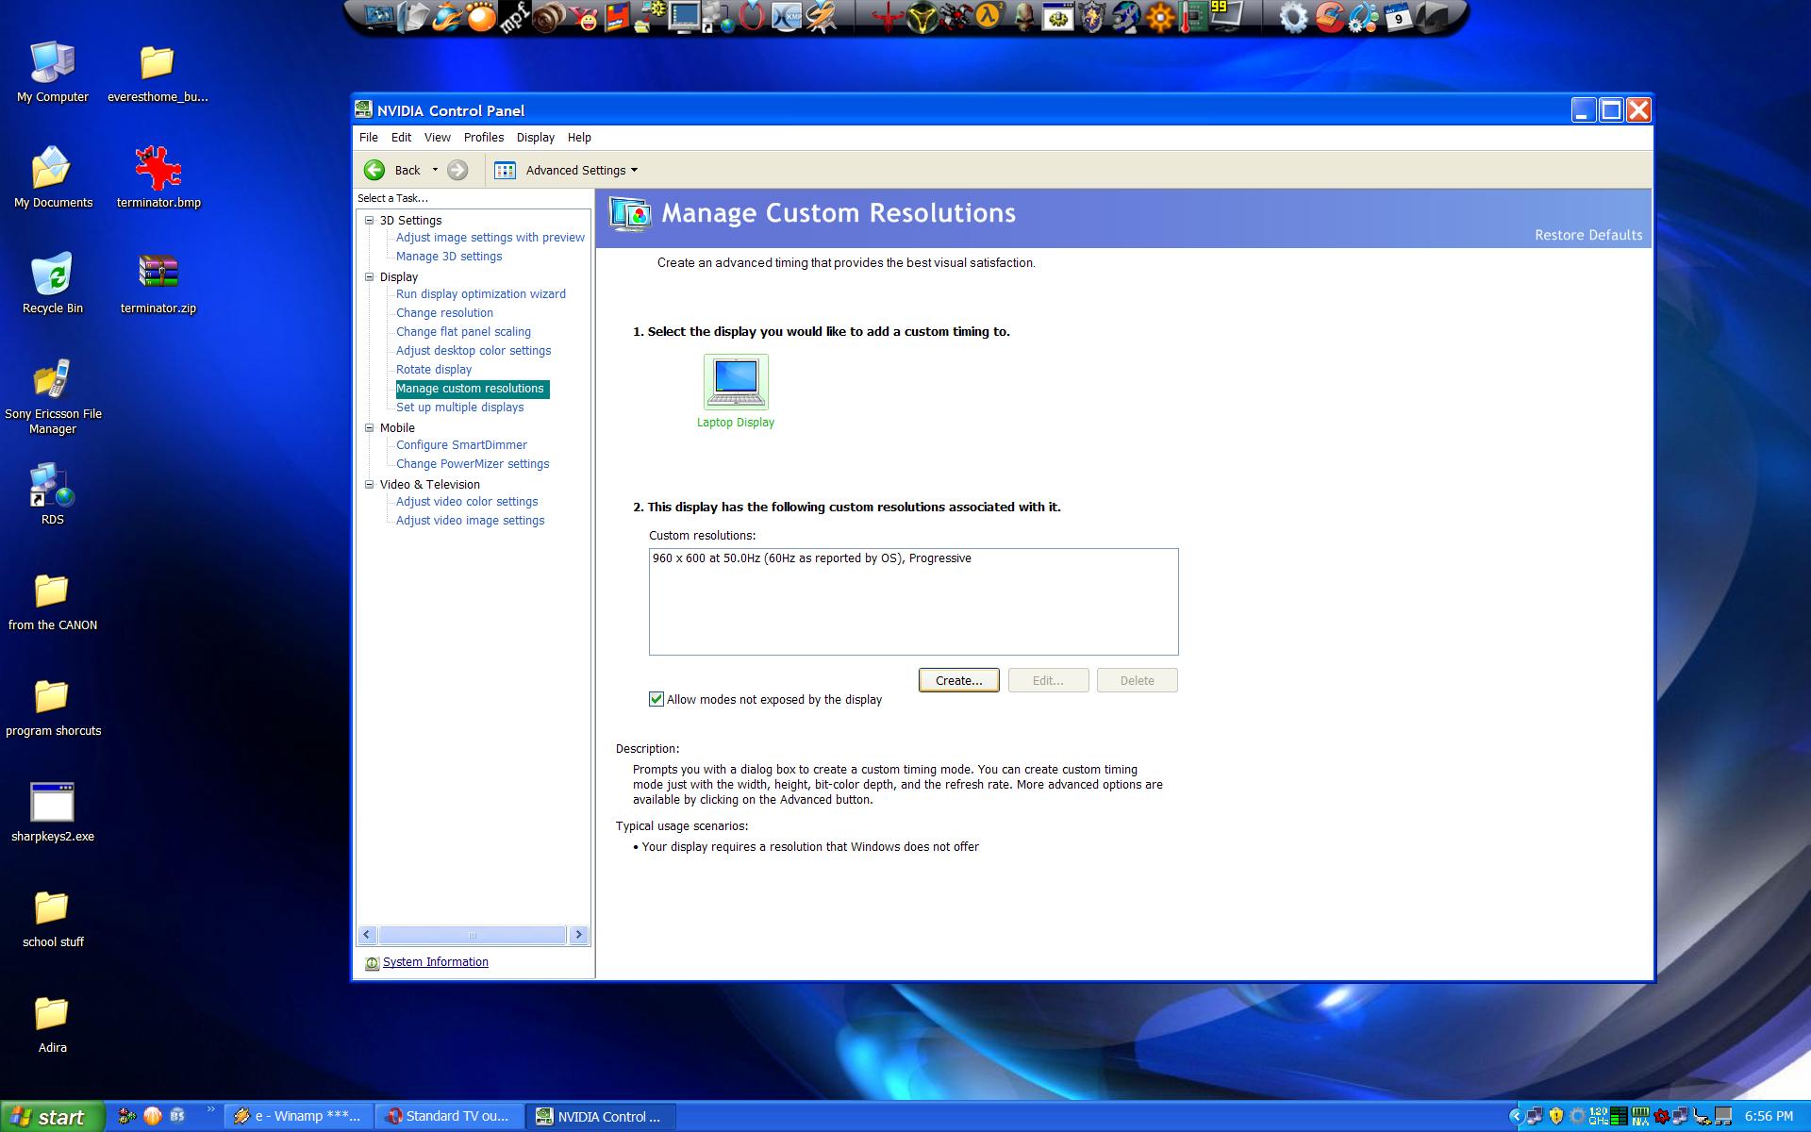Open Change resolution task
This screenshot has height=1132, width=1811.
444,313
